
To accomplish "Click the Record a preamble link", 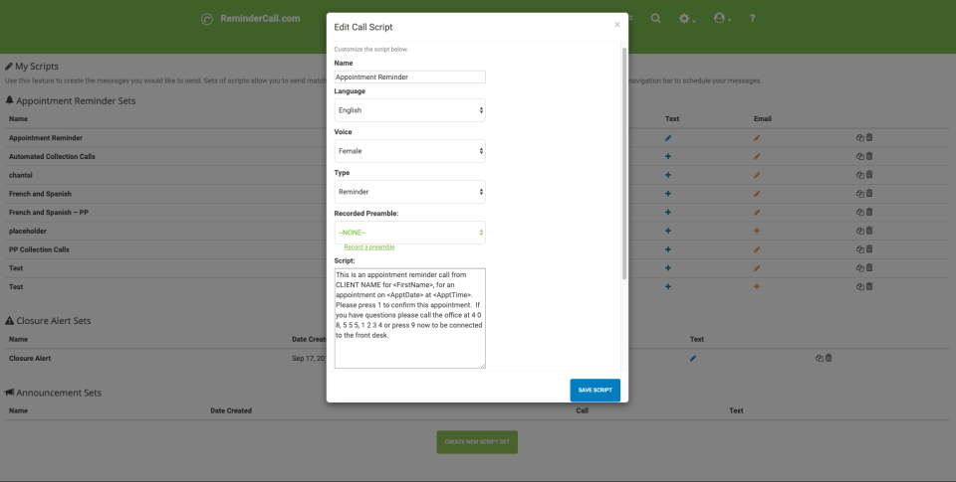I will (x=368, y=247).
